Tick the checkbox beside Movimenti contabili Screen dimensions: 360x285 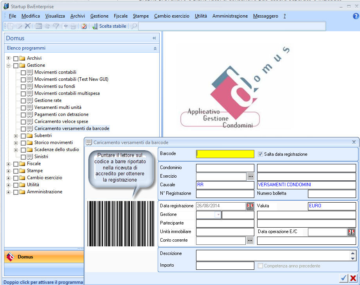pyautogui.click(x=23, y=73)
